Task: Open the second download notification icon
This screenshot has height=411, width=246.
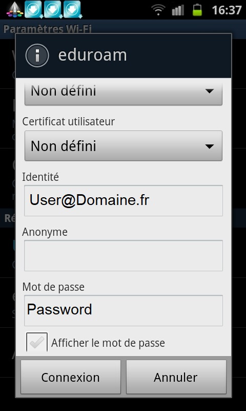Action: 53,9
